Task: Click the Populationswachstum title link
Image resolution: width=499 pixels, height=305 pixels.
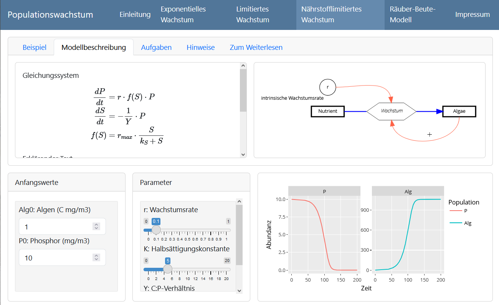Action: coord(50,15)
